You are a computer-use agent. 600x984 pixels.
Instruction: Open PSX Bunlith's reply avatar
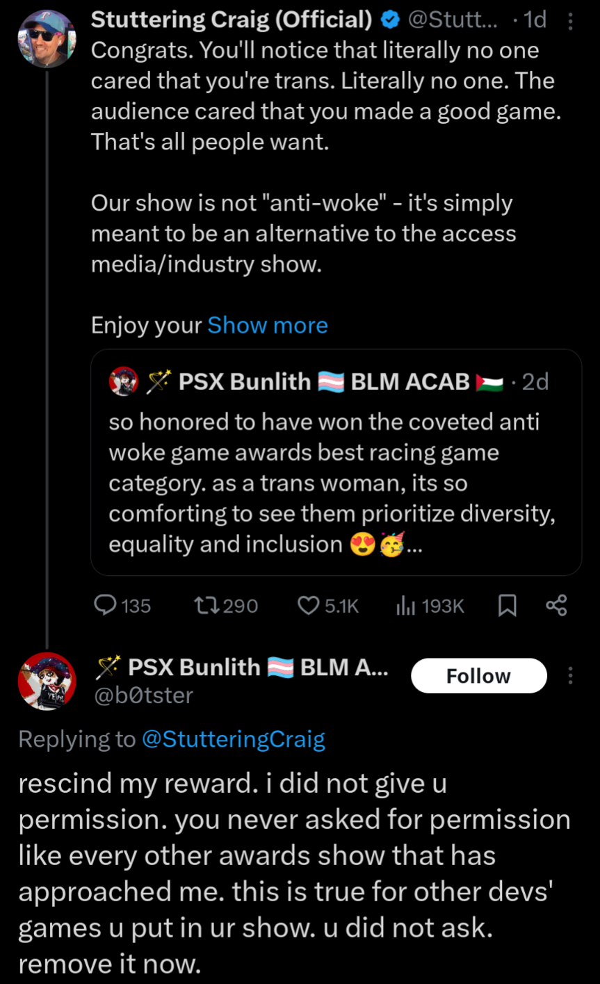point(47,681)
